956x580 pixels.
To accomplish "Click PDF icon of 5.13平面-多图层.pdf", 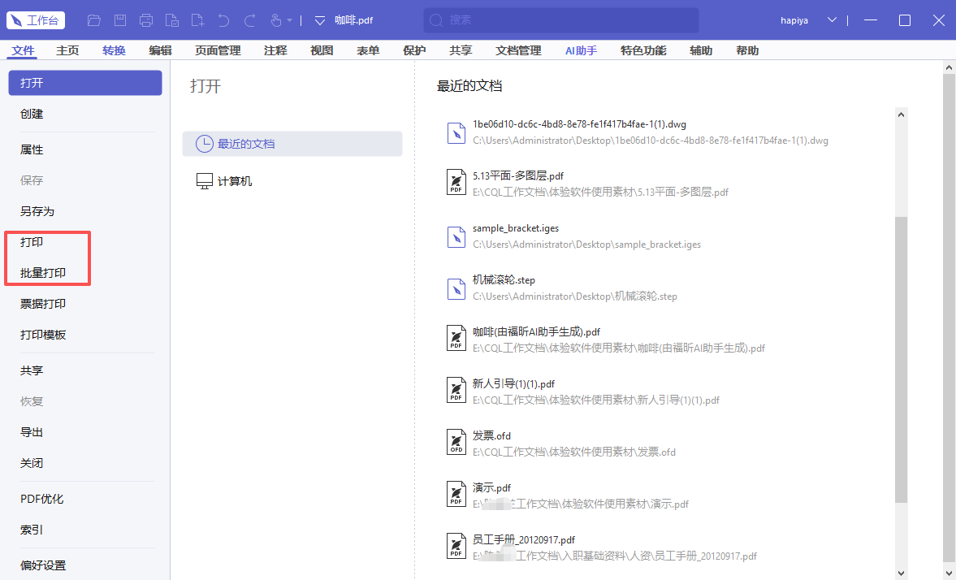I will 456,182.
